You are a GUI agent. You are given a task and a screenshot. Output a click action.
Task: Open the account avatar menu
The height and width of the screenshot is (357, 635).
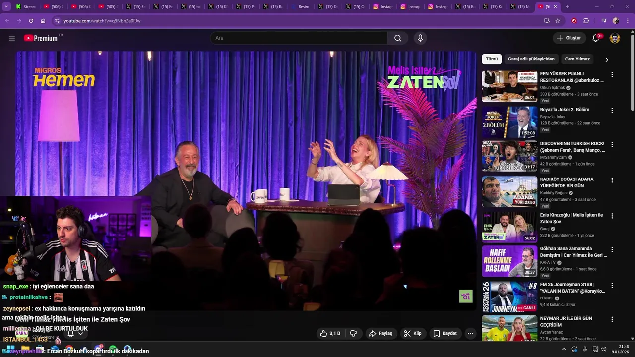(x=615, y=38)
